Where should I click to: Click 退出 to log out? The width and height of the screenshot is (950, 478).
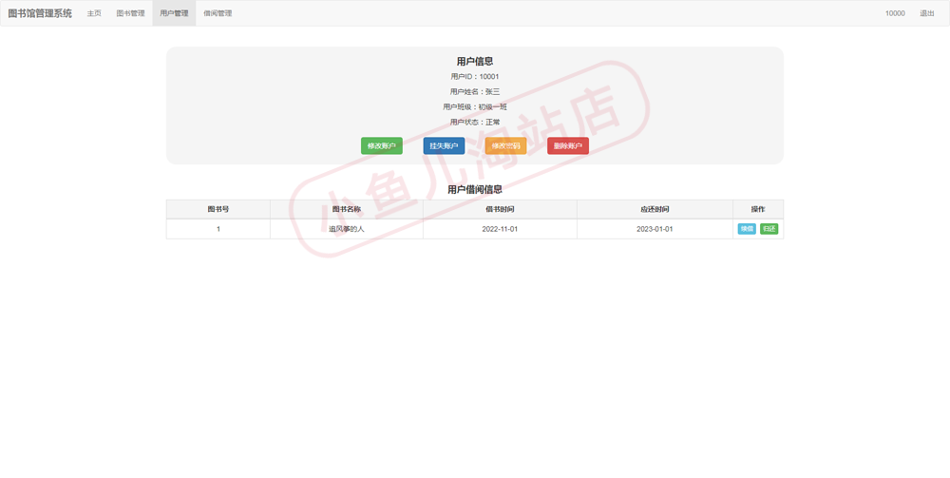point(927,13)
